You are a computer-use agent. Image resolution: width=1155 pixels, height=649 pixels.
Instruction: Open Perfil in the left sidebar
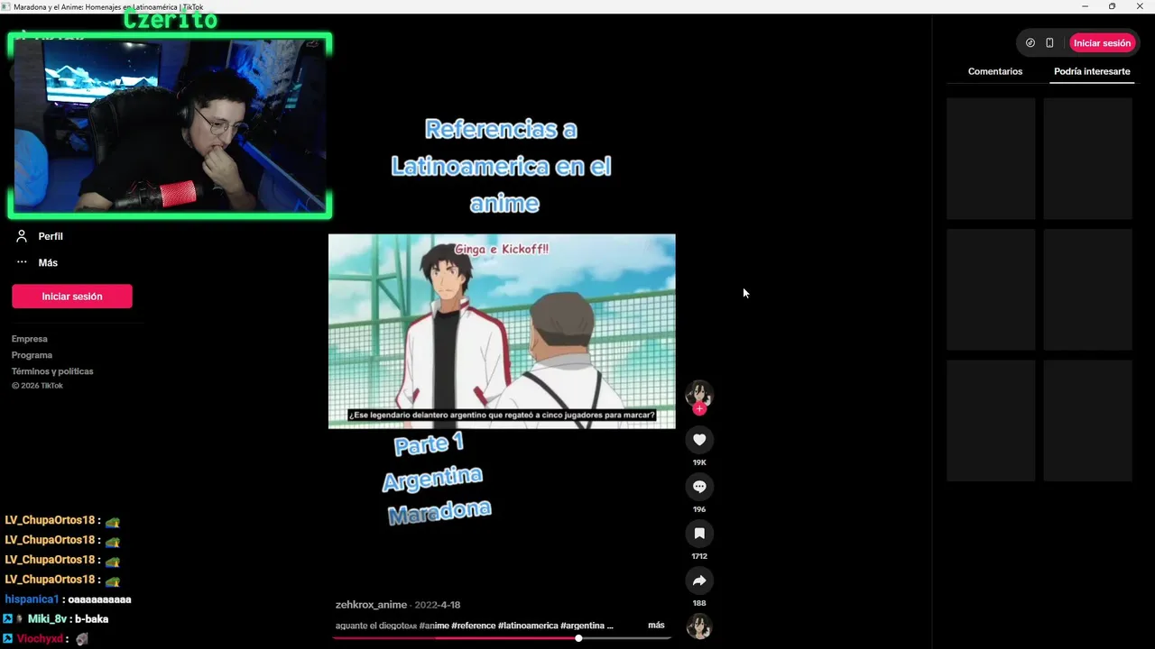pyautogui.click(x=51, y=236)
